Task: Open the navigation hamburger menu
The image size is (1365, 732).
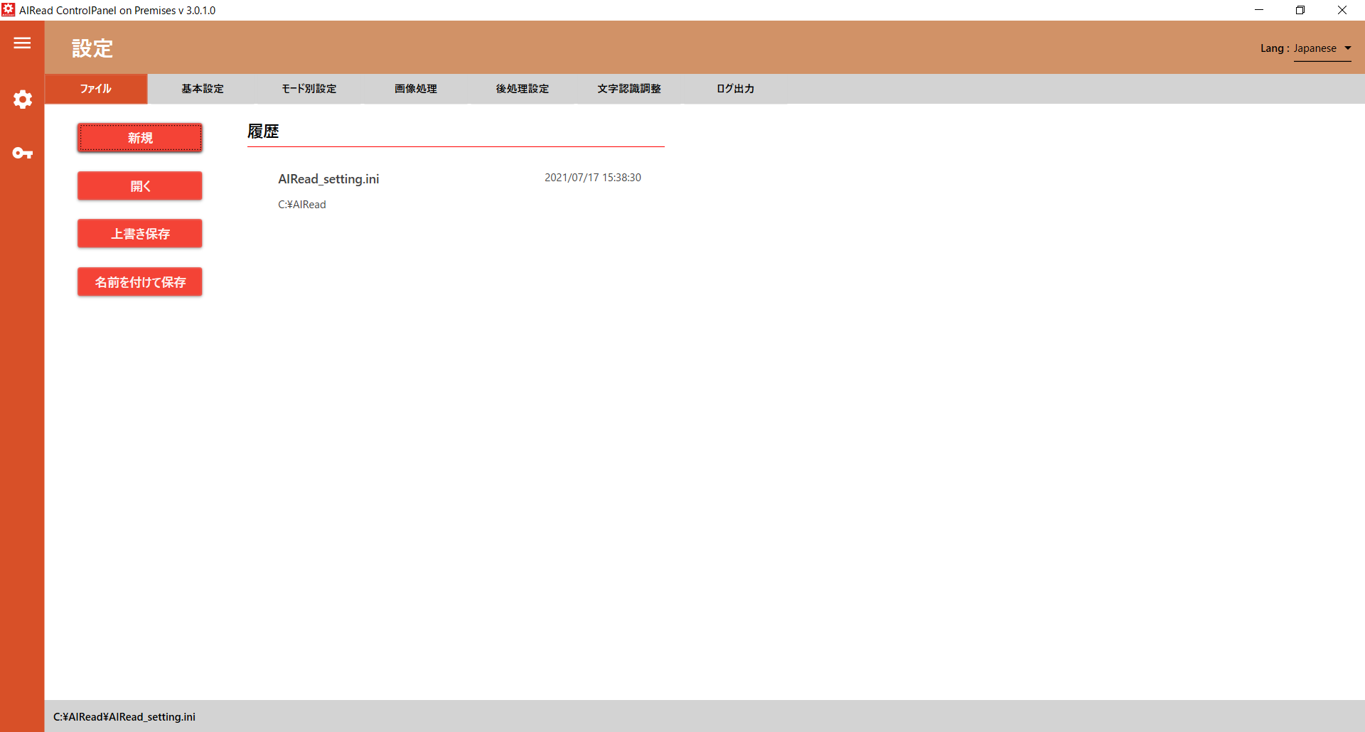Action: (x=21, y=43)
